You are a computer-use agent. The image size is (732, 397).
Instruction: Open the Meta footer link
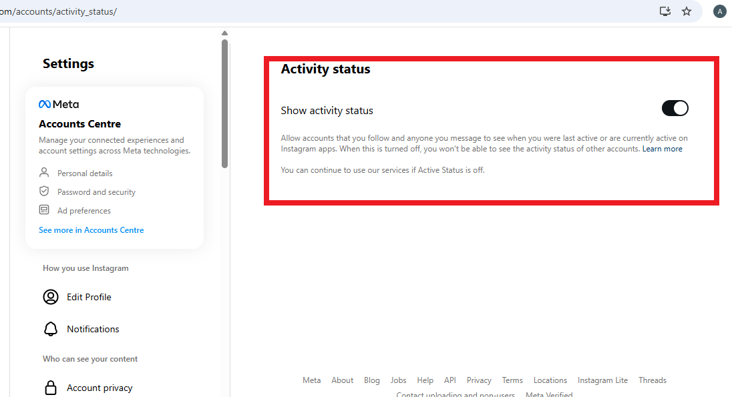(311, 380)
